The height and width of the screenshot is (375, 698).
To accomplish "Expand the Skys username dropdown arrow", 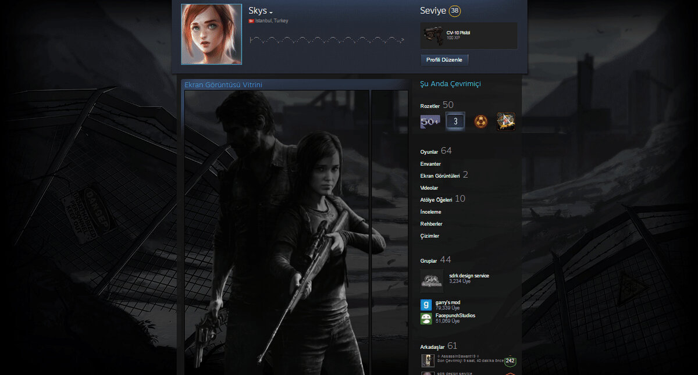I will (x=271, y=13).
